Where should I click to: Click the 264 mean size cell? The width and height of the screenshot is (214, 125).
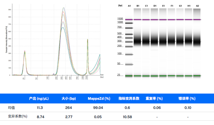(68, 107)
